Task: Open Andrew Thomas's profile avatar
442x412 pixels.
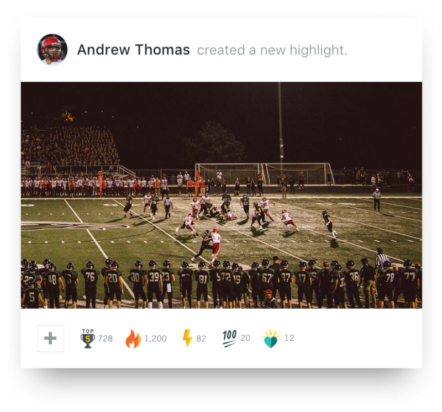Action: 52,50
